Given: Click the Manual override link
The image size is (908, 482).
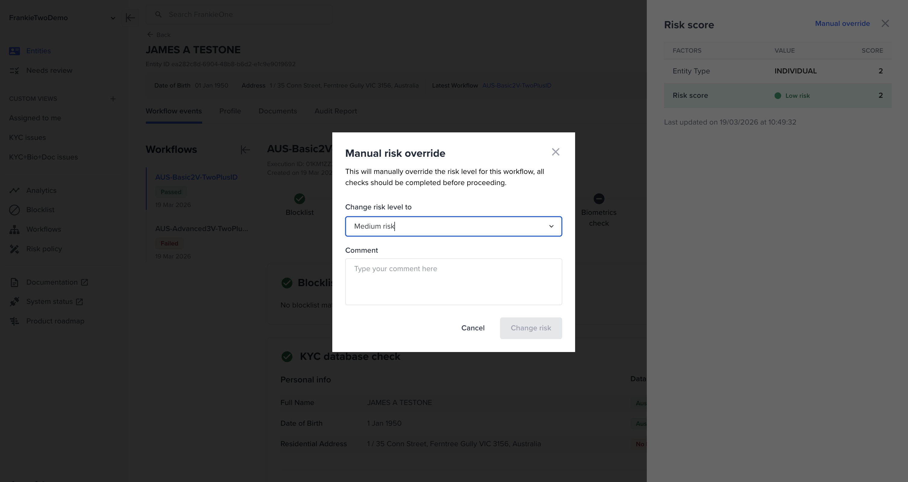Looking at the screenshot, I should pyautogui.click(x=842, y=23).
